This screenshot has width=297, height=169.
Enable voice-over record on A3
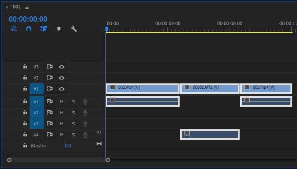click(x=86, y=124)
